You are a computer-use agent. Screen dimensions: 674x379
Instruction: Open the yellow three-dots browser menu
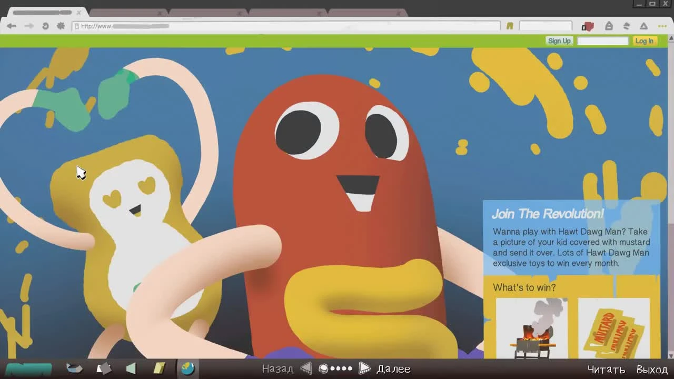click(662, 26)
